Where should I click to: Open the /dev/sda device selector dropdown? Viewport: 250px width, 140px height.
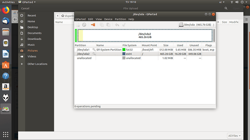coord(197,25)
